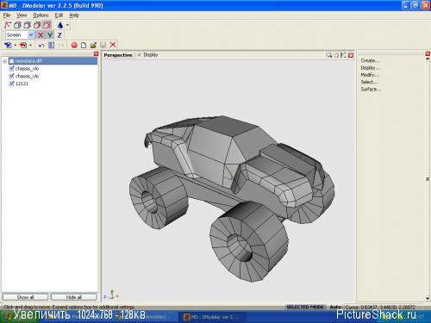Toggle the Y axis lock
Viewport: 431px width, 323px height.
click(x=50, y=35)
